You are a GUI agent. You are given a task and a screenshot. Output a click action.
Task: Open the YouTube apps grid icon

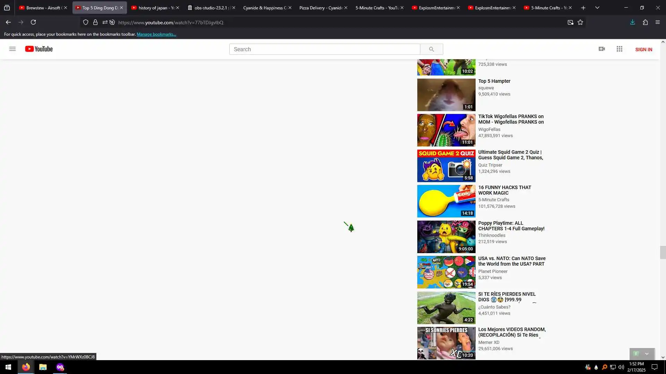point(620,49)
